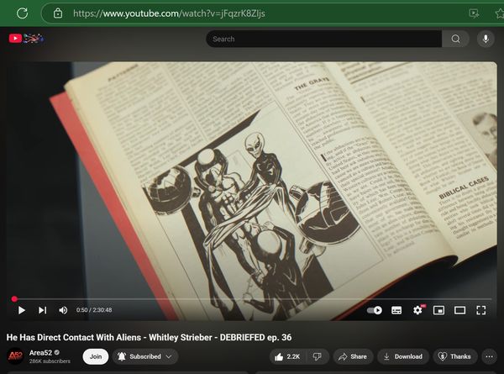Open the Area52 channel name link
504x374 pixels.
pos(40,353)
